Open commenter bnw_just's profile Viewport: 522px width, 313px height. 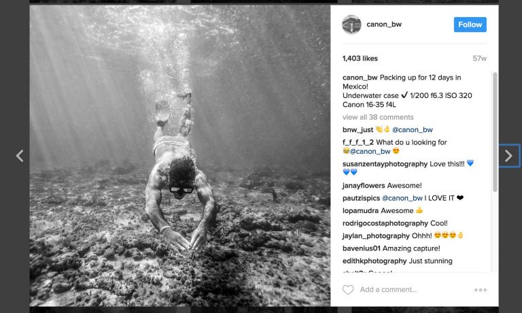coord(358,129)
